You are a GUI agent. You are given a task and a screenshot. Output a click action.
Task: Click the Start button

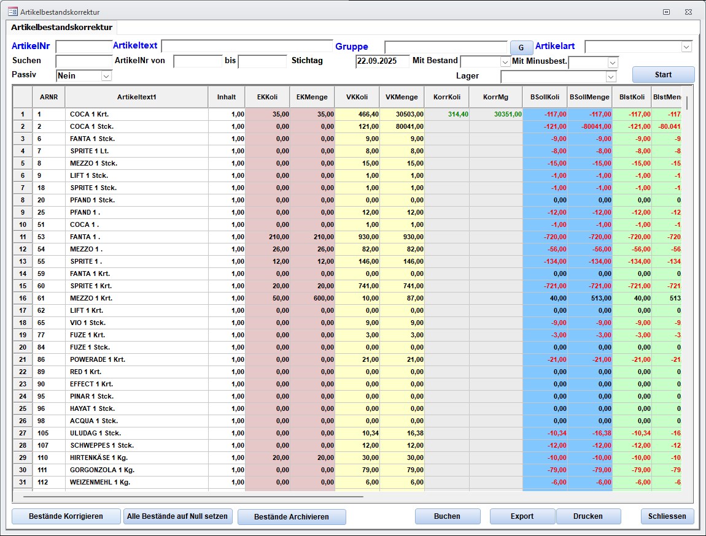[663, 75]
